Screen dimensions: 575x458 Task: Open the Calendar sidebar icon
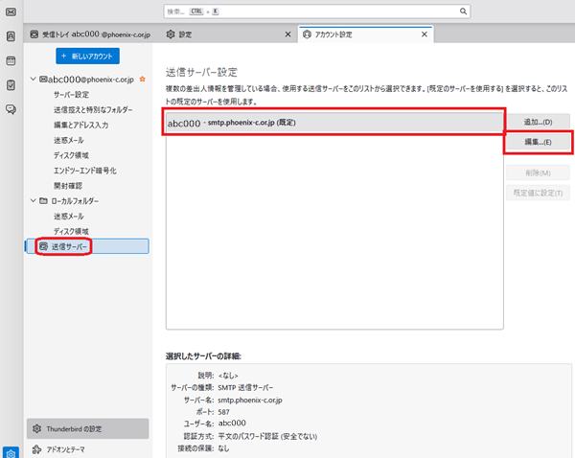point(10,60)
